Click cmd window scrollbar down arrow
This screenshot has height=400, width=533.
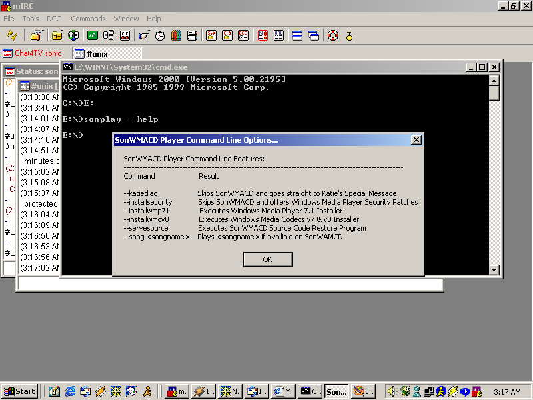click(x=494, y=269)
